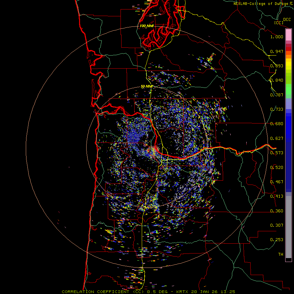Select the 0.627 color scale value

click(277, 139)
